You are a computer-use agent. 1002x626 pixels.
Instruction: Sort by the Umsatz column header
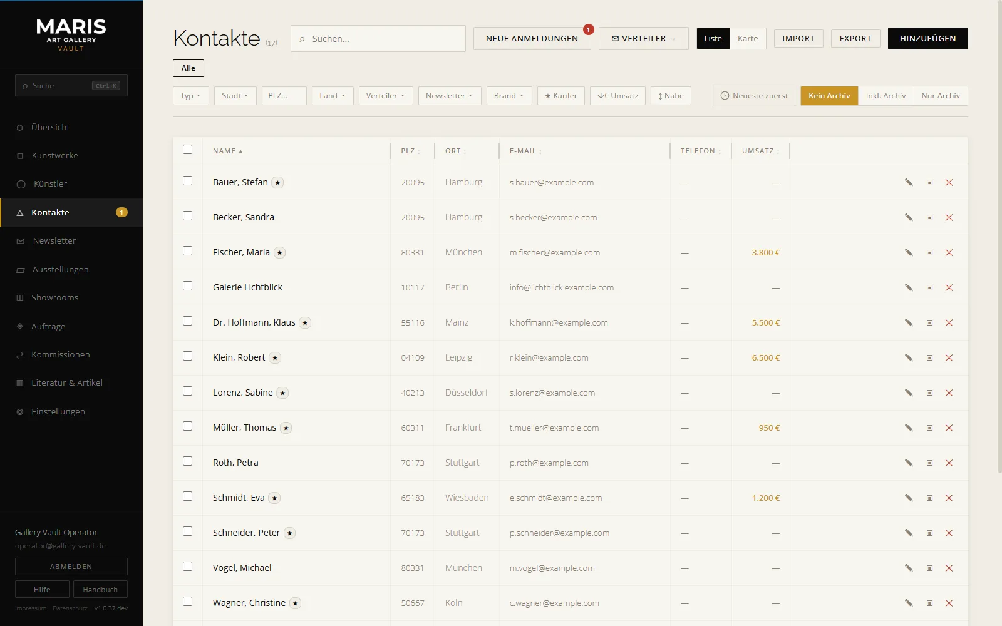pos(760,151)
